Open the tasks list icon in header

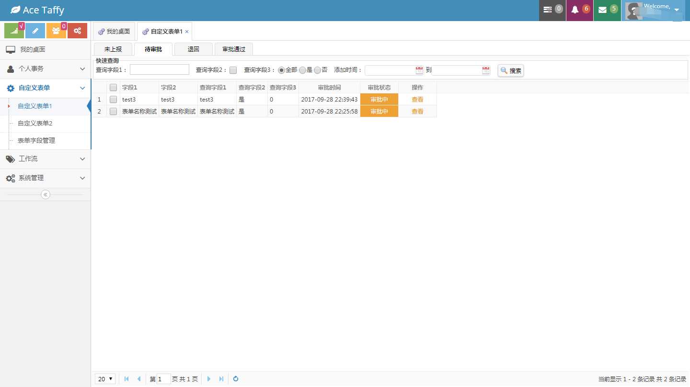coord(552,10)
